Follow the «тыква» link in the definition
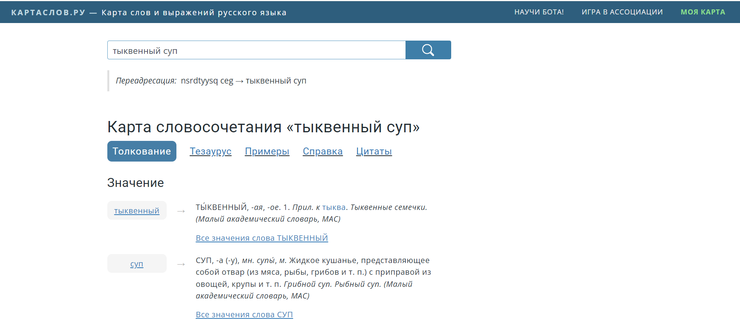The height and width of the screenshot is (336, 740). click(x=334, y=207)
